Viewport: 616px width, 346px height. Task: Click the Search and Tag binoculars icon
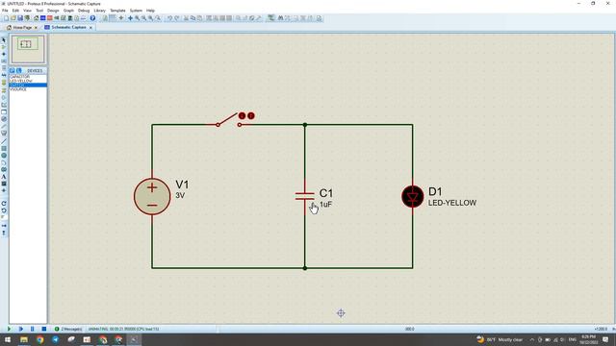(x=280, y=18)
